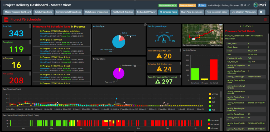Click the Tasks On-Track triangle icon
This screenshot has width=270, height=132.
coord(158,81)
